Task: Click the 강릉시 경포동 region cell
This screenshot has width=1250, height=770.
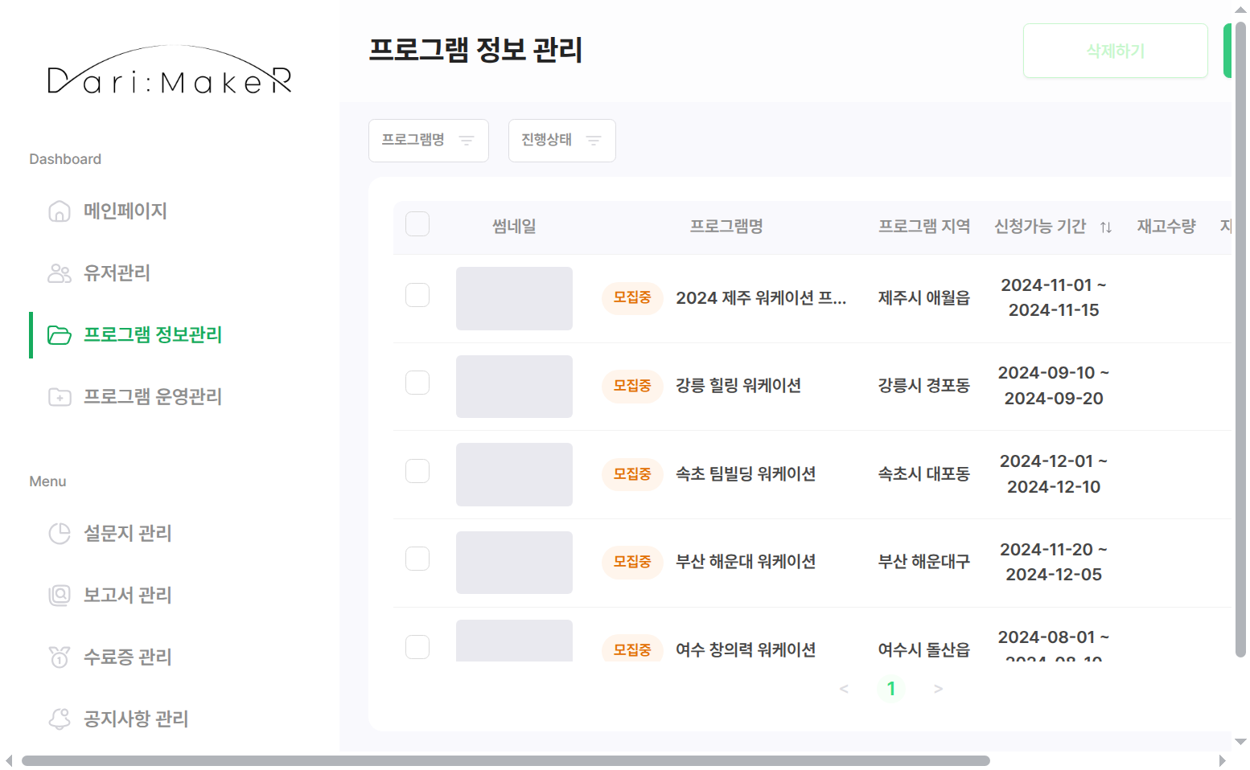Action: pos(924,386)
